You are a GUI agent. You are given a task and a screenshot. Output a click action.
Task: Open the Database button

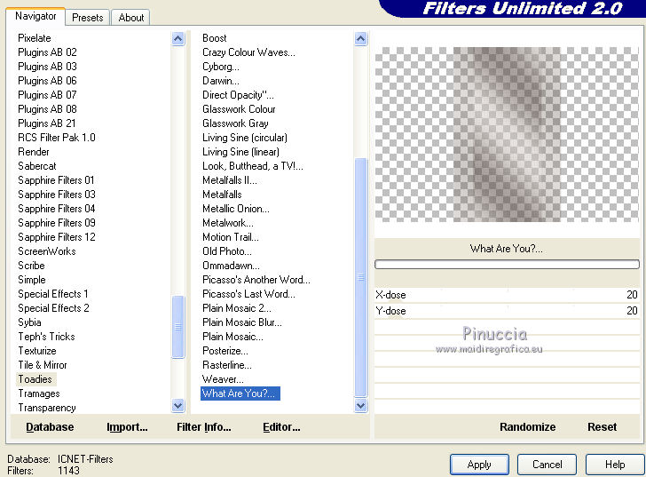(50, 426)
